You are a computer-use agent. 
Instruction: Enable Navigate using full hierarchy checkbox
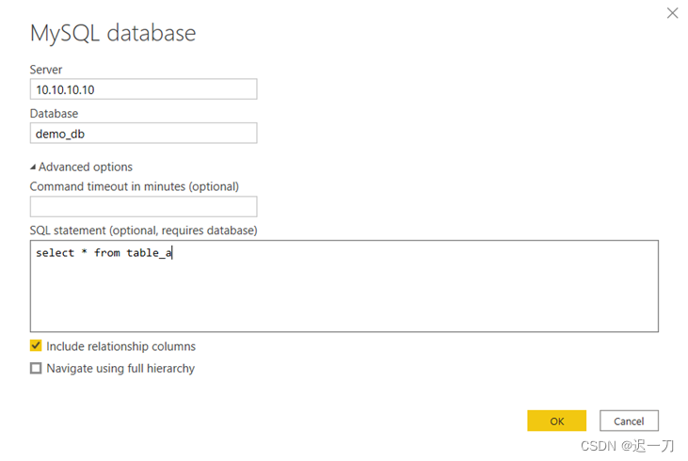click(x=36, y=368)
